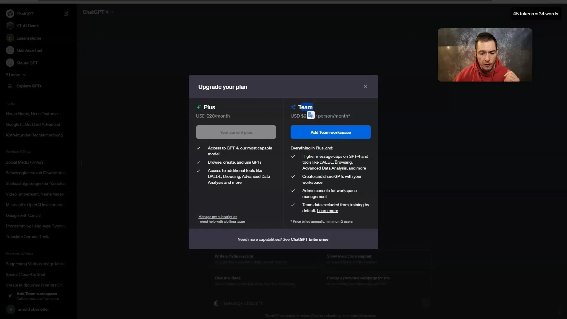The height and width of the screenshot is (319, 567).
Task: Open chat Google LLMs: Bard Advanced
Action: coord(33,124)
